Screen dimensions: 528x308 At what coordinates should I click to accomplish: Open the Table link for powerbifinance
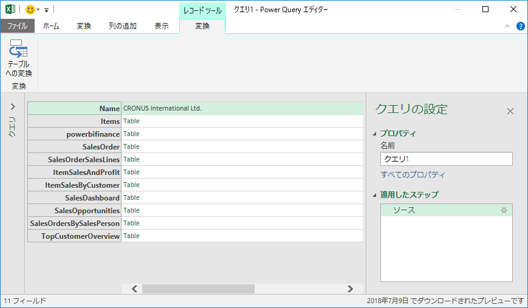[131, 134]
